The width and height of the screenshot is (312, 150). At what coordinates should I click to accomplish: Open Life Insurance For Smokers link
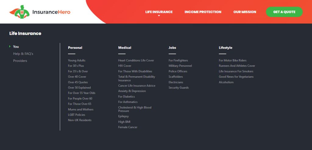[236, 71]
